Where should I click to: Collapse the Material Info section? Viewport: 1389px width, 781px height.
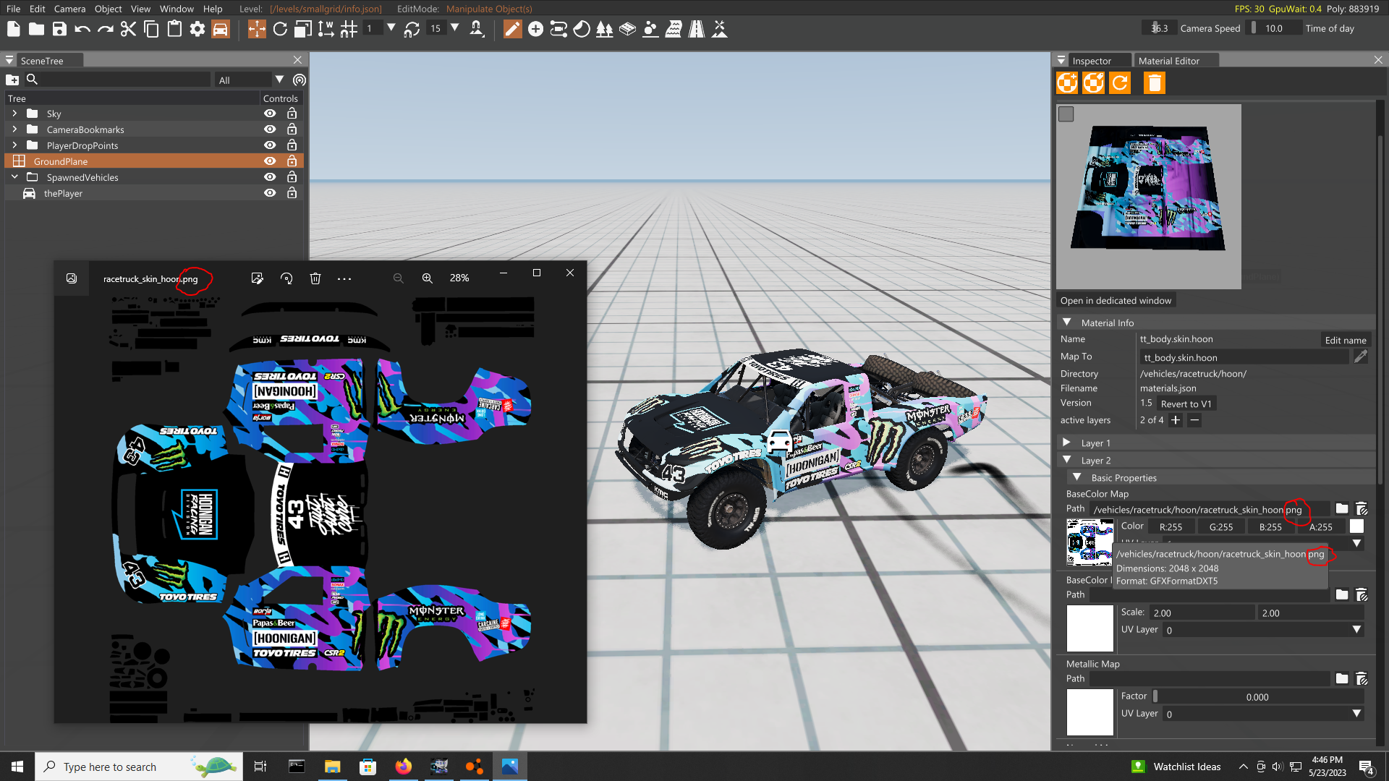pos(1066,322)
